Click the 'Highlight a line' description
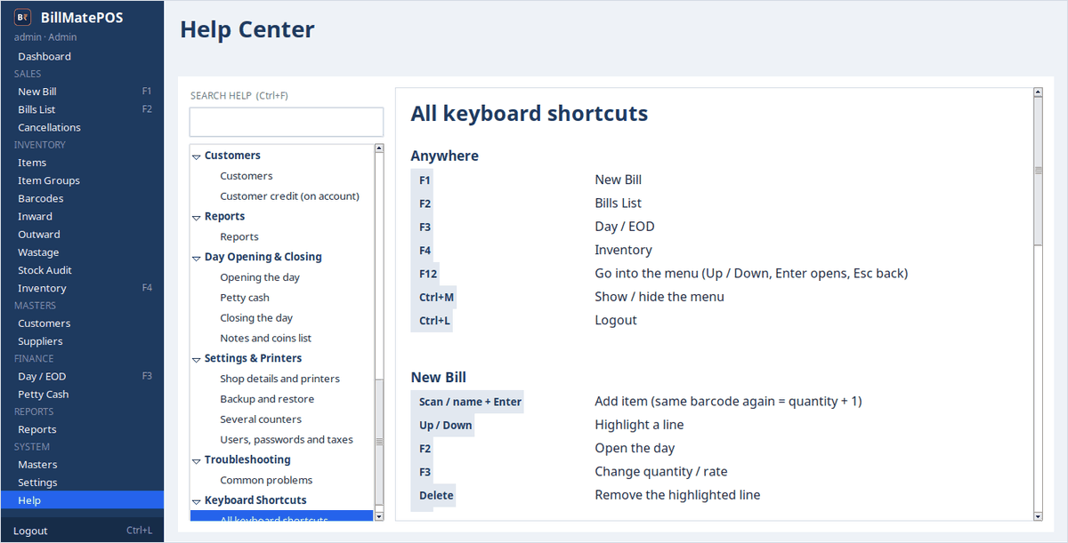The height and width of the screenshot is (543, 1068). click(x=639, y=425)
